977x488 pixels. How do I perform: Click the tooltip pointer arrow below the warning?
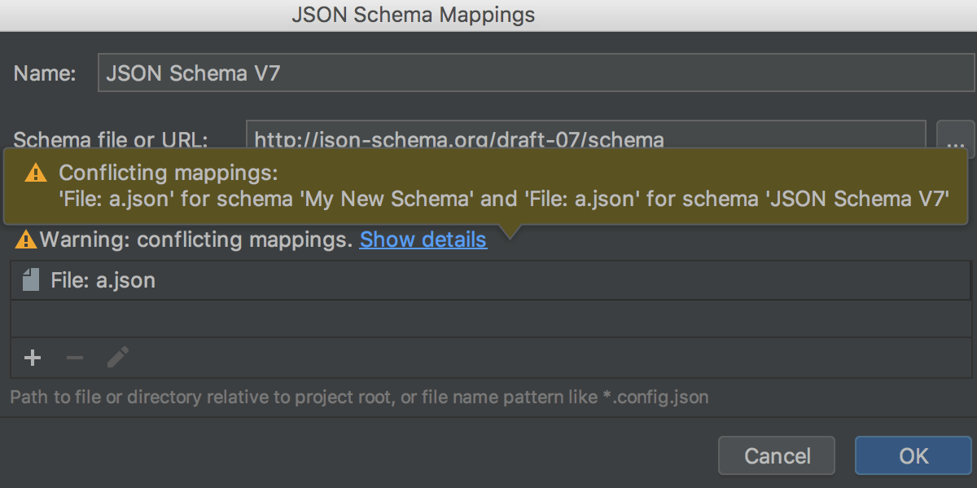510,232
